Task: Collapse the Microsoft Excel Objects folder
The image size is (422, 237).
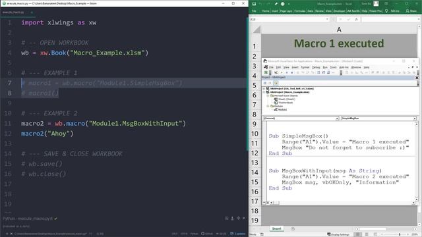Action: [x=268, y=95]
